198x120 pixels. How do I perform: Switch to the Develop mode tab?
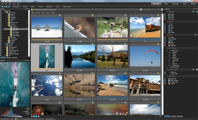(175, 4)
